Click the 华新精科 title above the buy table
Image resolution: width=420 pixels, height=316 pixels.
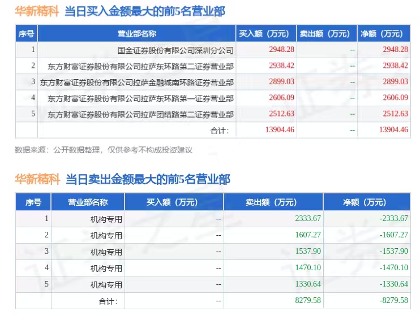tap(37, 11)
